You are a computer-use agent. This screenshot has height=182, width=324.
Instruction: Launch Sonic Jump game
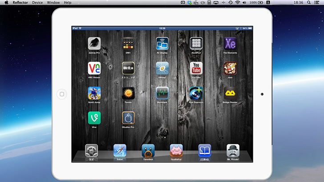point(94,93)
